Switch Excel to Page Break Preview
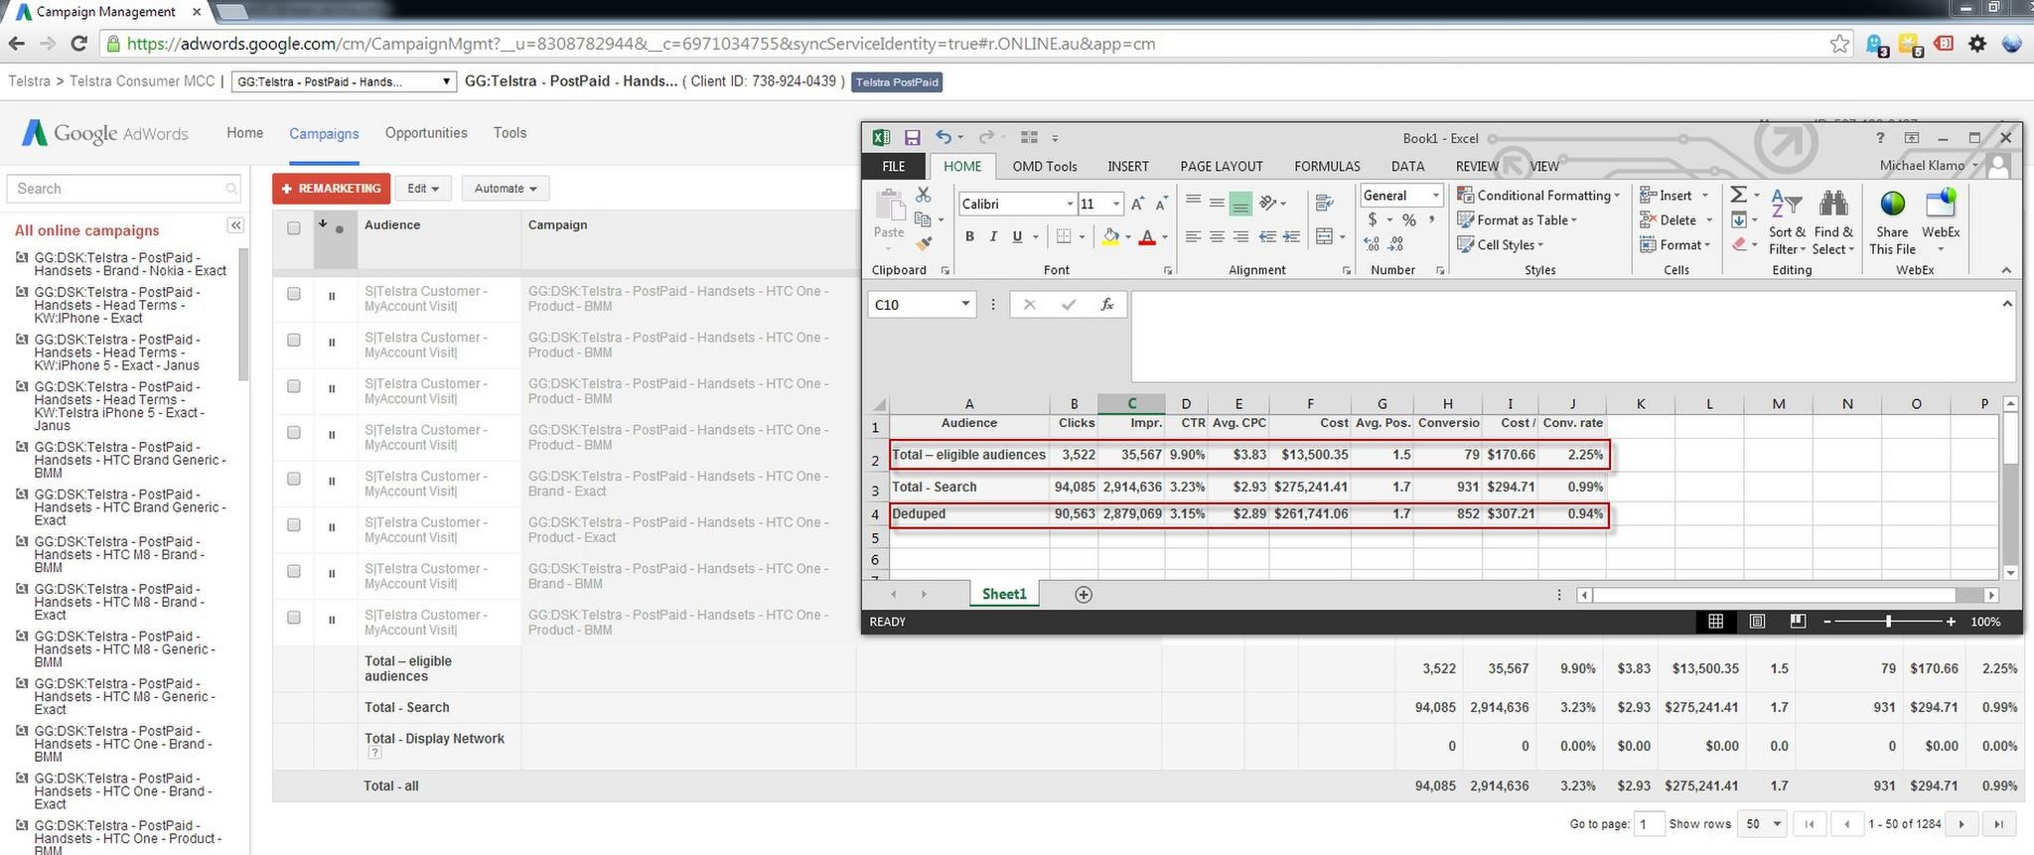The image size is (2034, 855). click(x=1798, y=621)
